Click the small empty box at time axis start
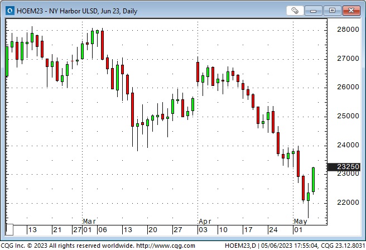This screenshot has height=250, width=366. coord(9,230)
